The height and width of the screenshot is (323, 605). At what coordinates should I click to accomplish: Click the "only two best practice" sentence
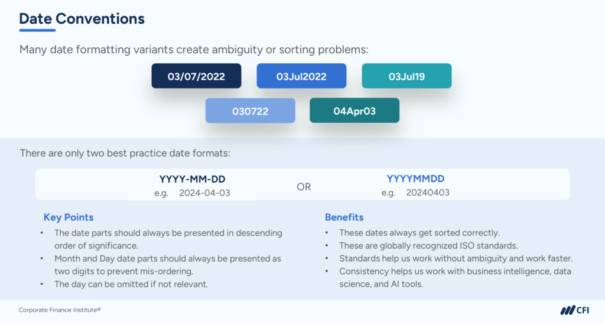click(x=125, y=154)
